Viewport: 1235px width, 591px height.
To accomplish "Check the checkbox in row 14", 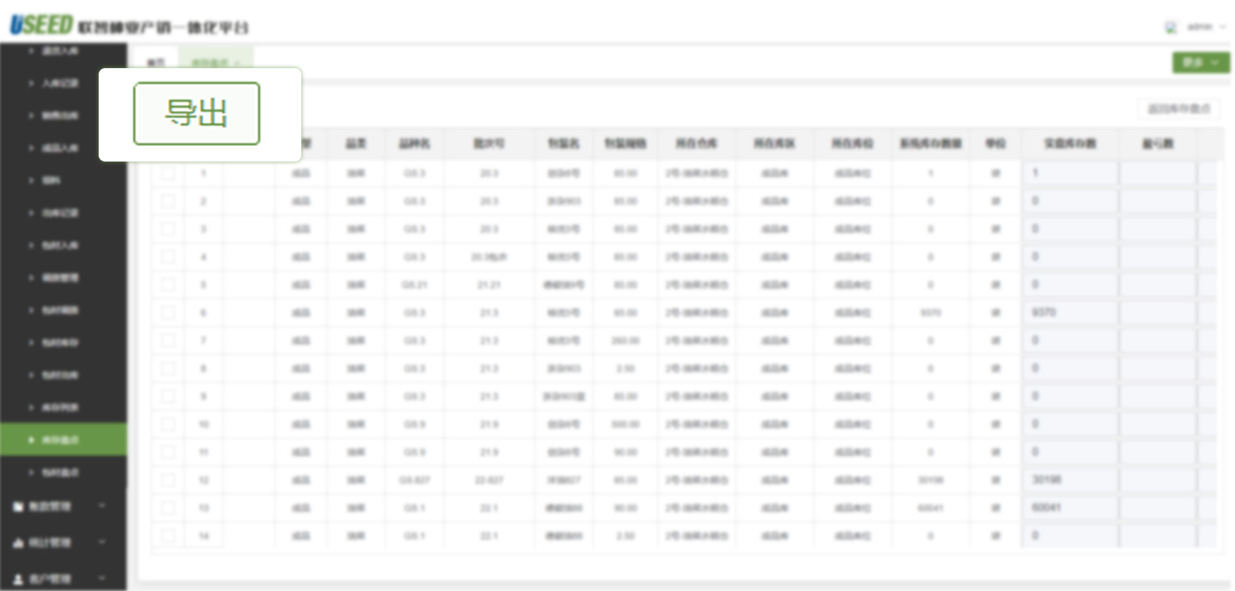I will point(168,536).
